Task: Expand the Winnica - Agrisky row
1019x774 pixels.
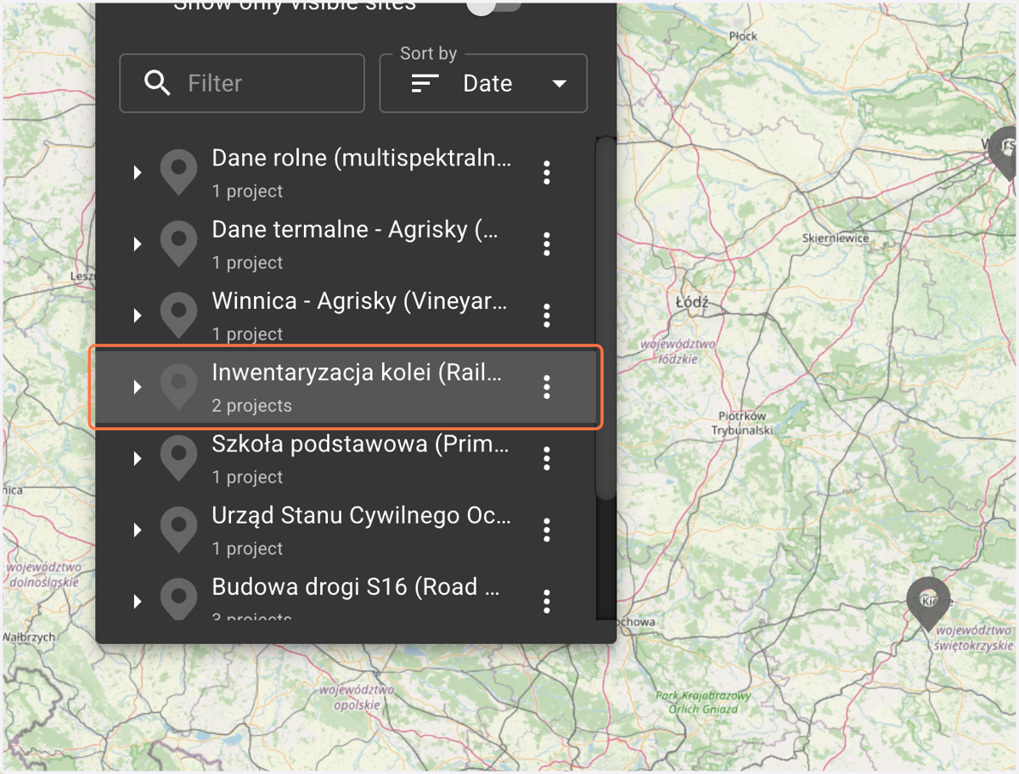Action: click(x=138, y=316)
